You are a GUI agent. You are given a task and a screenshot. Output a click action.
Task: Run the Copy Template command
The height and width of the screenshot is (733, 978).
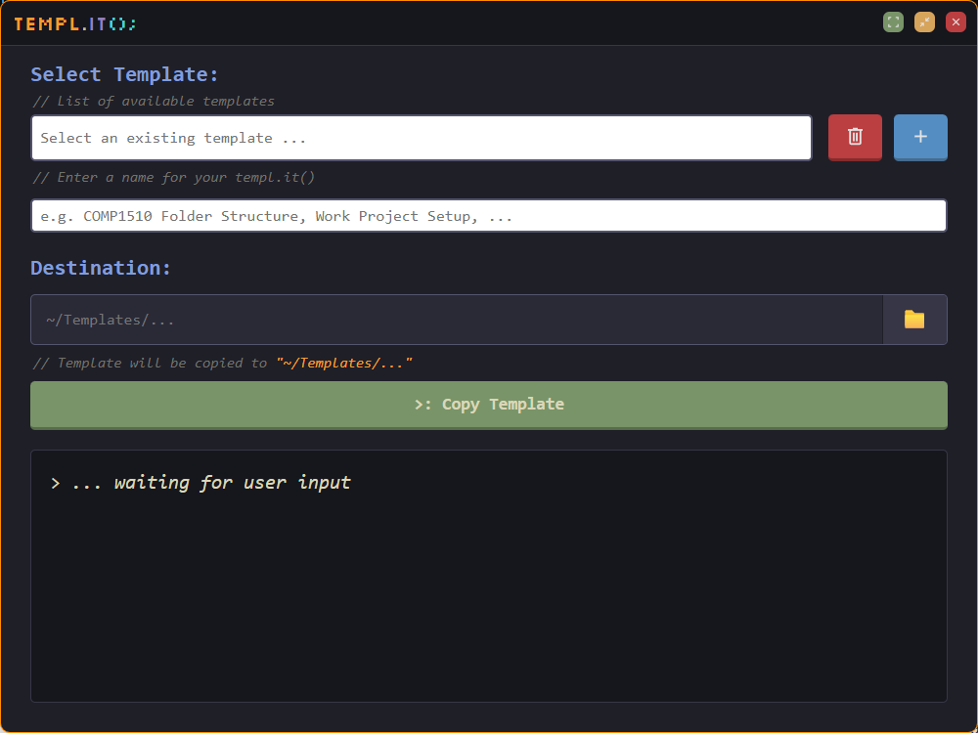[489, 404]
